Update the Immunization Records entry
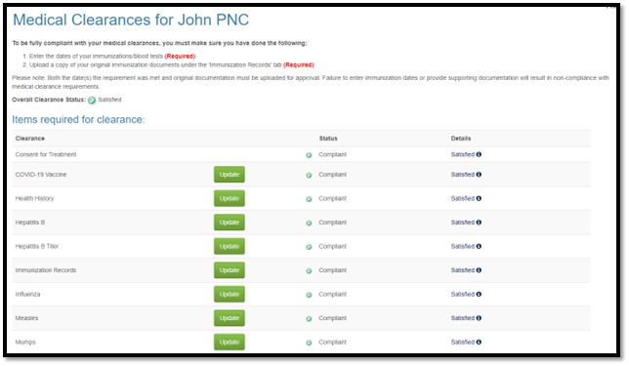Viewport: 629px width, 366px height. point(230,270)
